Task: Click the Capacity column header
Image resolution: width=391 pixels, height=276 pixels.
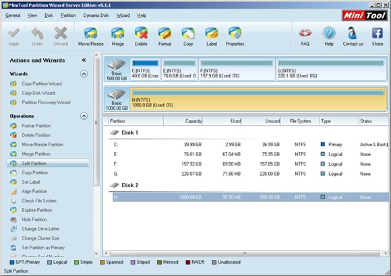Action: [183, 121]
